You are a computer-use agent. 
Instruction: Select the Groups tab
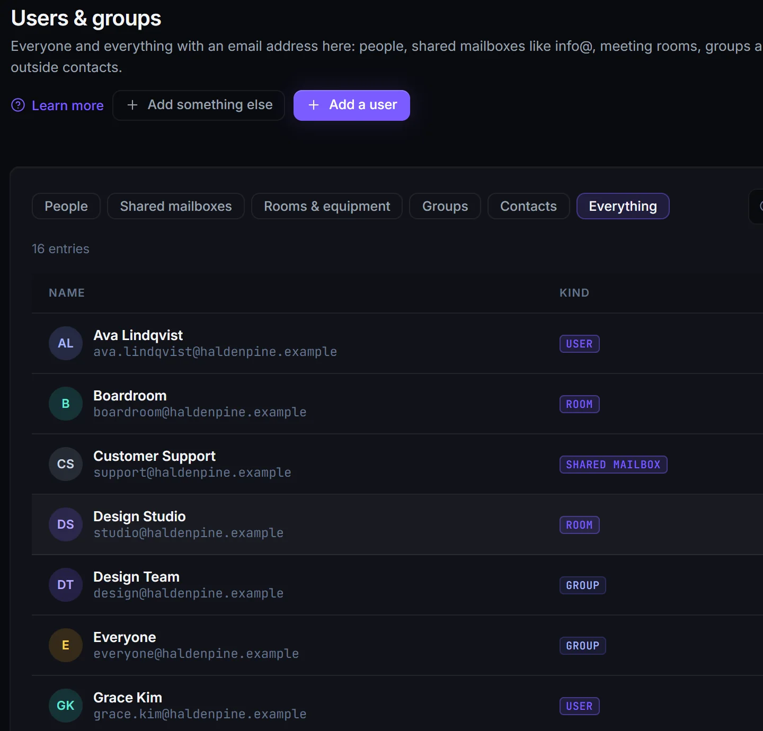(445, 206)
